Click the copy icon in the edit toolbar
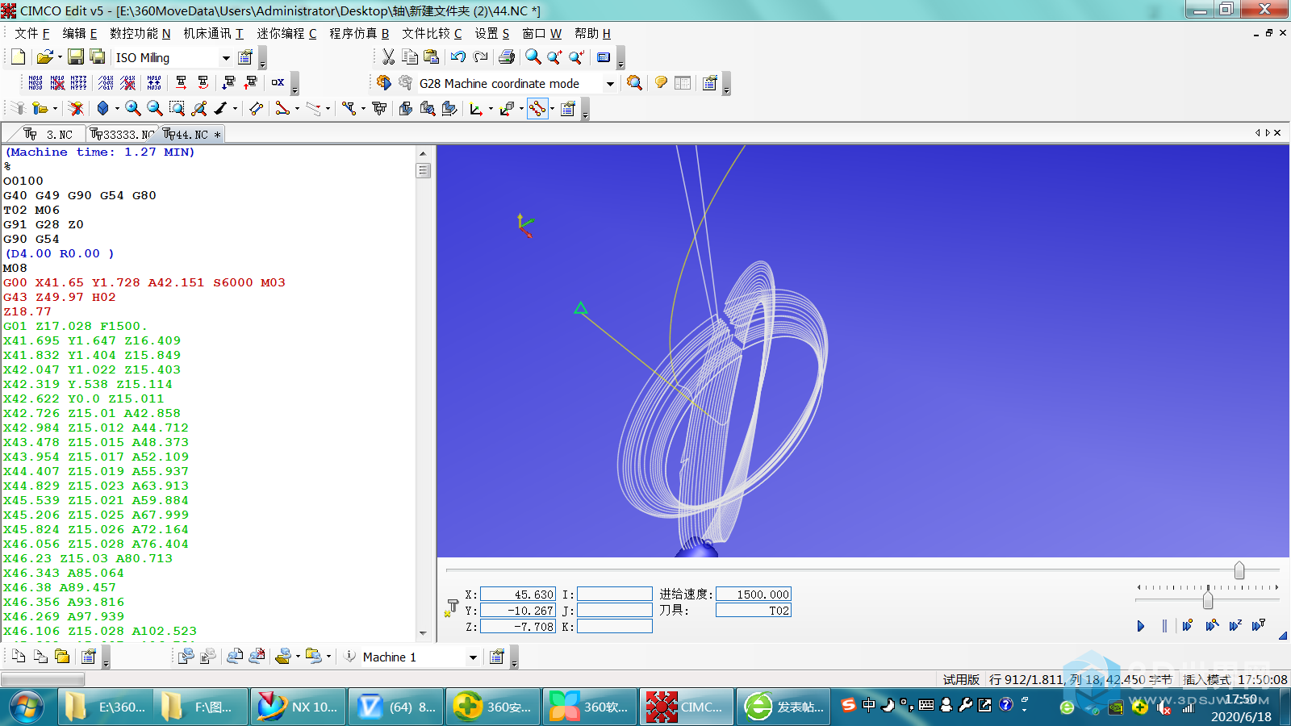 (x=410, y=57)
